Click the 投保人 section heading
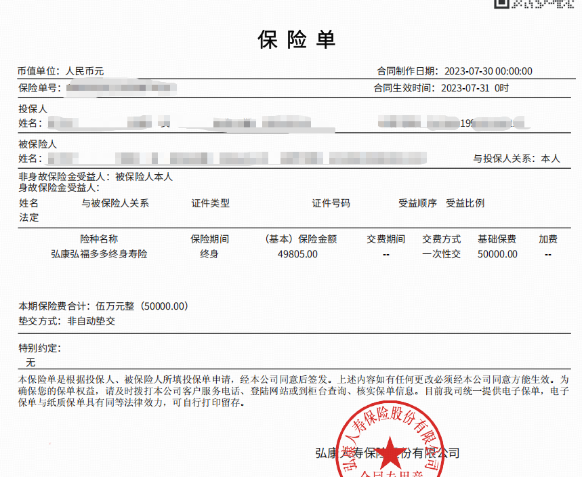This screenshot has width=582, height=477. (x=33, y=108)
